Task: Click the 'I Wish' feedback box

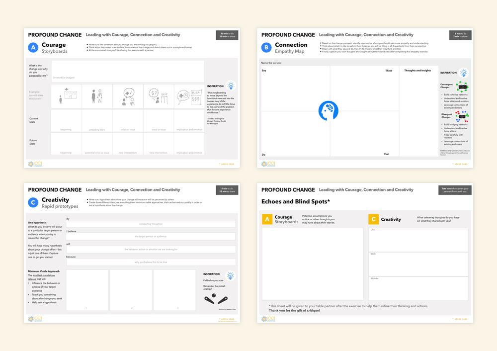Action: click(418, 264)
